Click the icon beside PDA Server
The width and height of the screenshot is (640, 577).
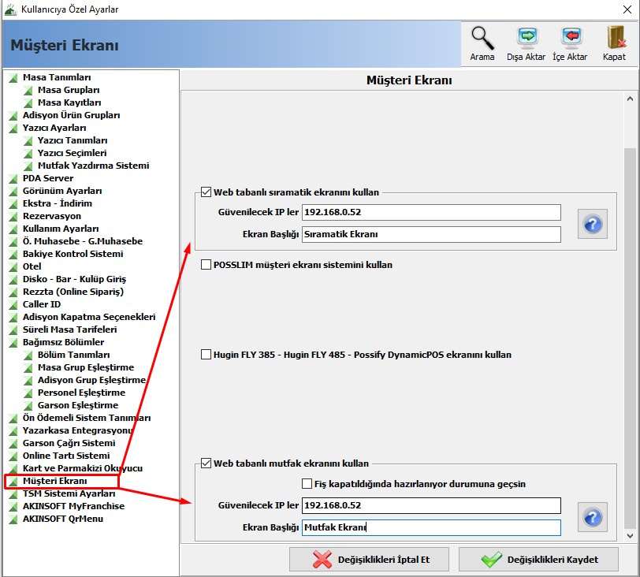point(13,178)
